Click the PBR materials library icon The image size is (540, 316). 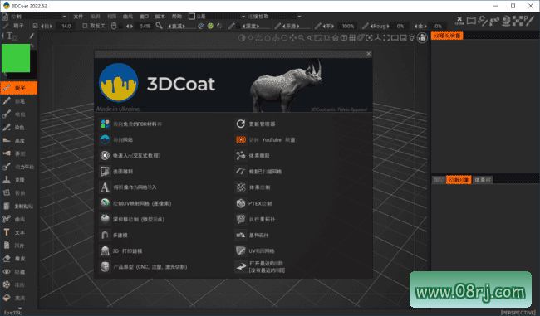(105, 124)
